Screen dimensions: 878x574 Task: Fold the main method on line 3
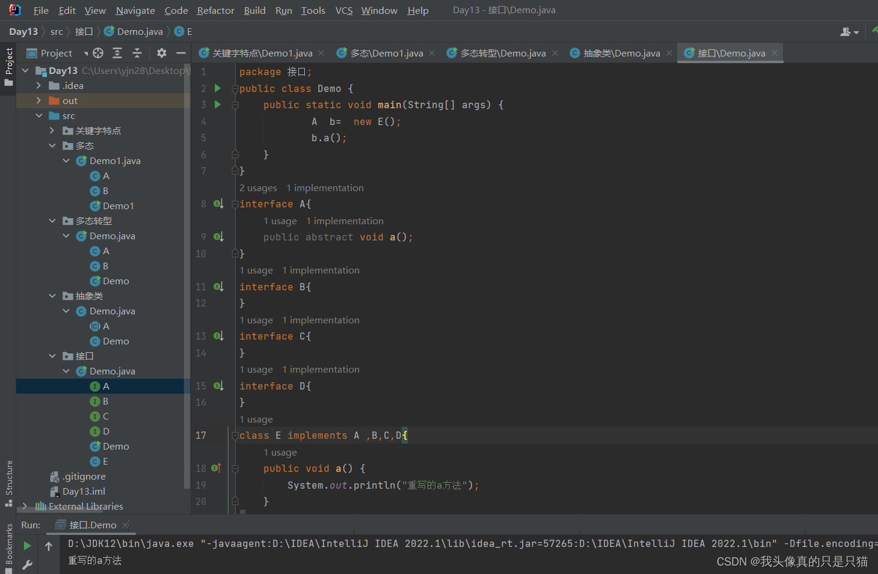[235, 105]
